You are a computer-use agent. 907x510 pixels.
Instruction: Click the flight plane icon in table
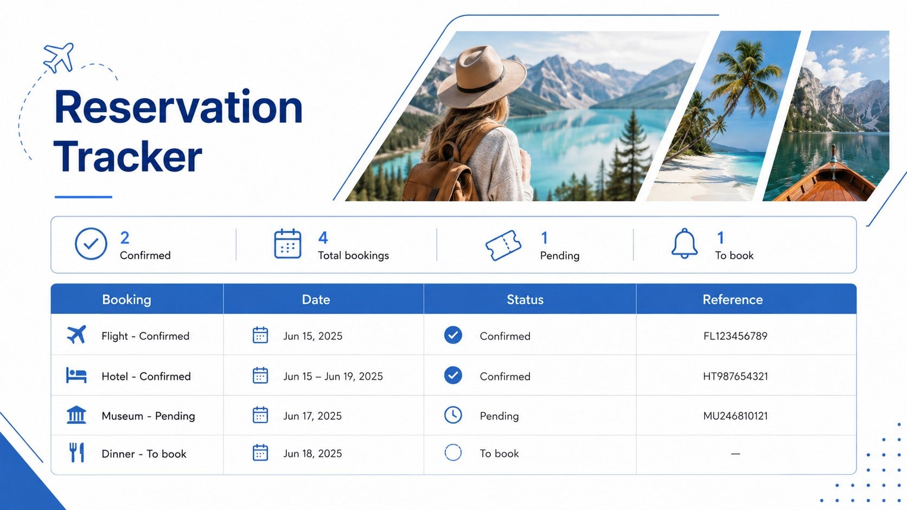click(x=76, y=335)
